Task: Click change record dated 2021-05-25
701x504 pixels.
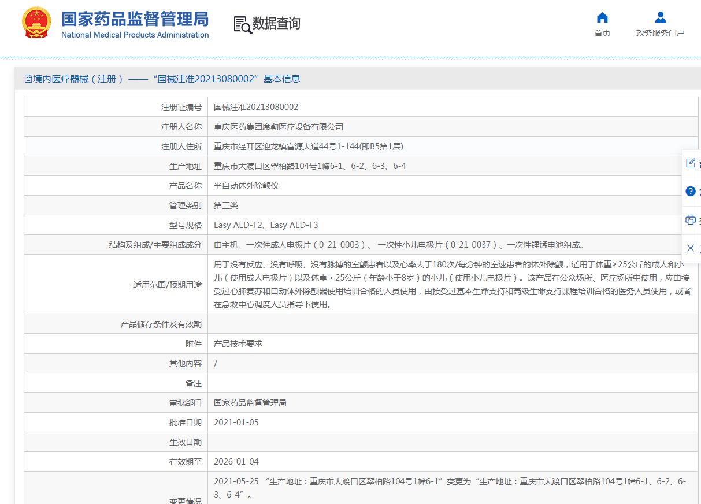Action: pyautogui.click(x=450, y=488)
